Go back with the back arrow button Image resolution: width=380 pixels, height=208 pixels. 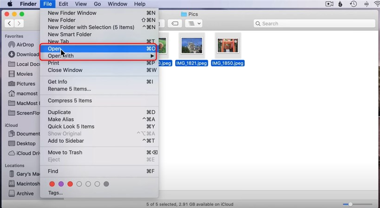9,23
